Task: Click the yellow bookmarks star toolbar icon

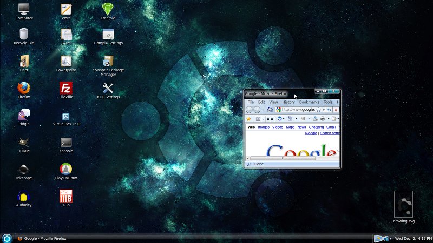Action: 248,119
